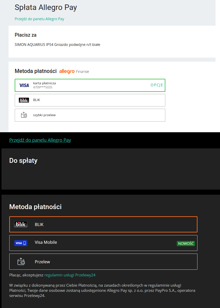Click the VISA logo in the card payment row
220x308 pixels.
click(x=24, y=85)
